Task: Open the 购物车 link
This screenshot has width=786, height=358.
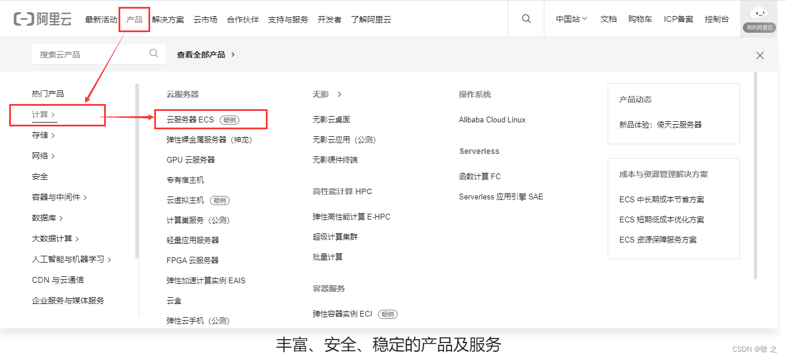Action: [x=640, y=19]
